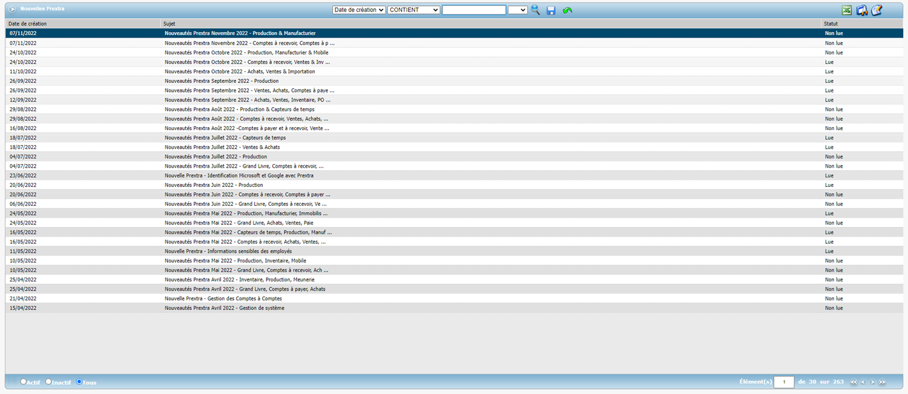Click the date 21/04/2022 cell

(x=23, y=298)
